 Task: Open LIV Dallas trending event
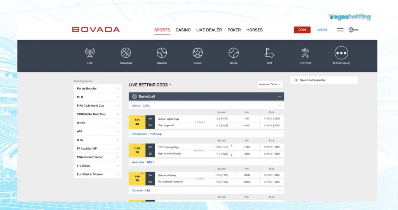pyautogui.click(x=98, y=166)
